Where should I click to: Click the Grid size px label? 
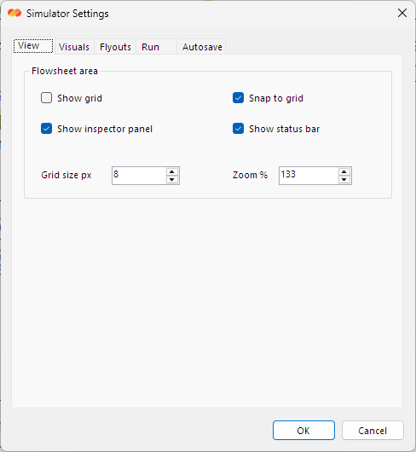(66, 175)
